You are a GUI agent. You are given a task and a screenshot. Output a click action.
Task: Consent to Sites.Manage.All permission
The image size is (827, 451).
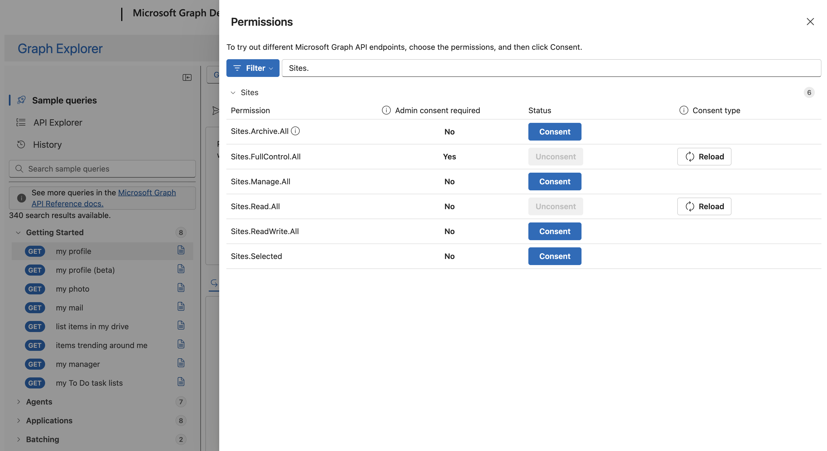(554, 181)
